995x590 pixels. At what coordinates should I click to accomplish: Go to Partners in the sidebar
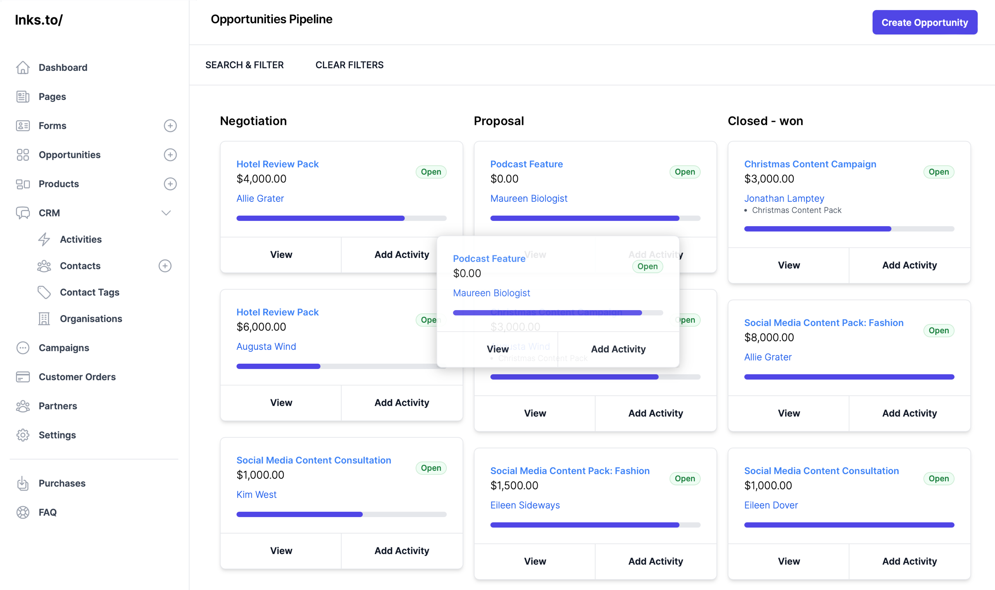point(58,405)
